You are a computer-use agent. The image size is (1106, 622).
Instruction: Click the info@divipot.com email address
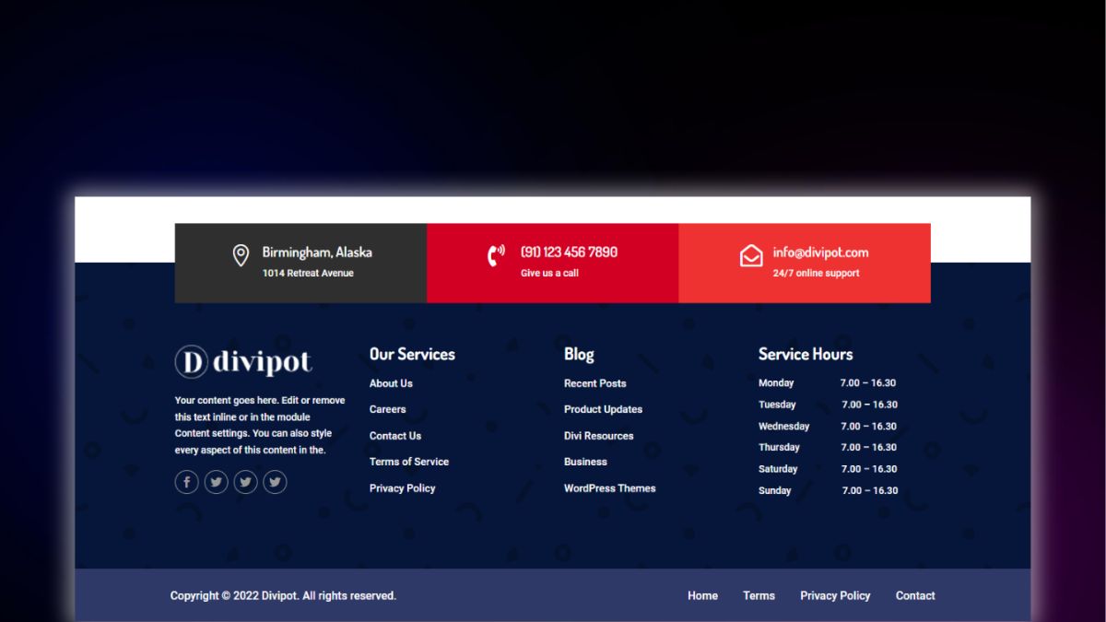click(820, 252)
